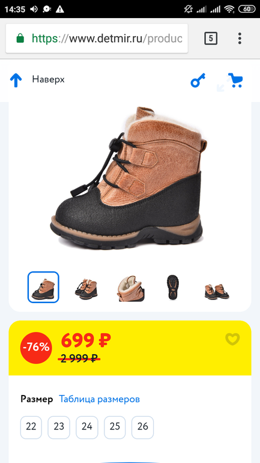Tap the blue up arrow icon
The height and width of the screenshot is (463, 260).
16,81
